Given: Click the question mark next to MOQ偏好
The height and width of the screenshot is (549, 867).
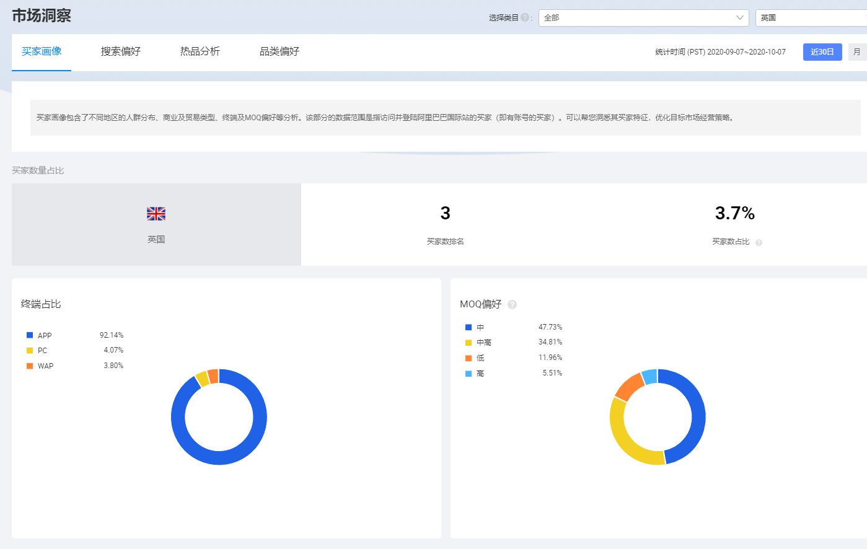Looking at the screenshot, I should [x=512, y=304].
